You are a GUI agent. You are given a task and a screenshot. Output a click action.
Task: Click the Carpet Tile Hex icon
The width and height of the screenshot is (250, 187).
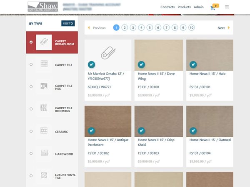tap(44, 86)
